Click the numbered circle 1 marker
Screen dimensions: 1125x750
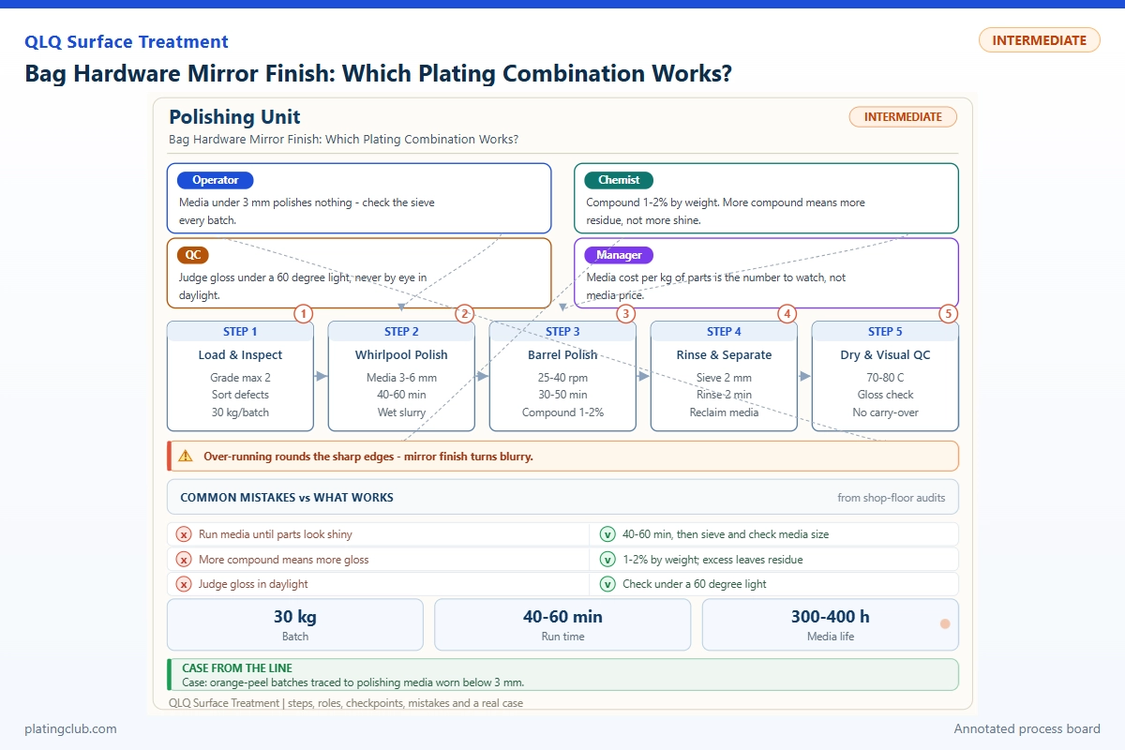point(303,314)
